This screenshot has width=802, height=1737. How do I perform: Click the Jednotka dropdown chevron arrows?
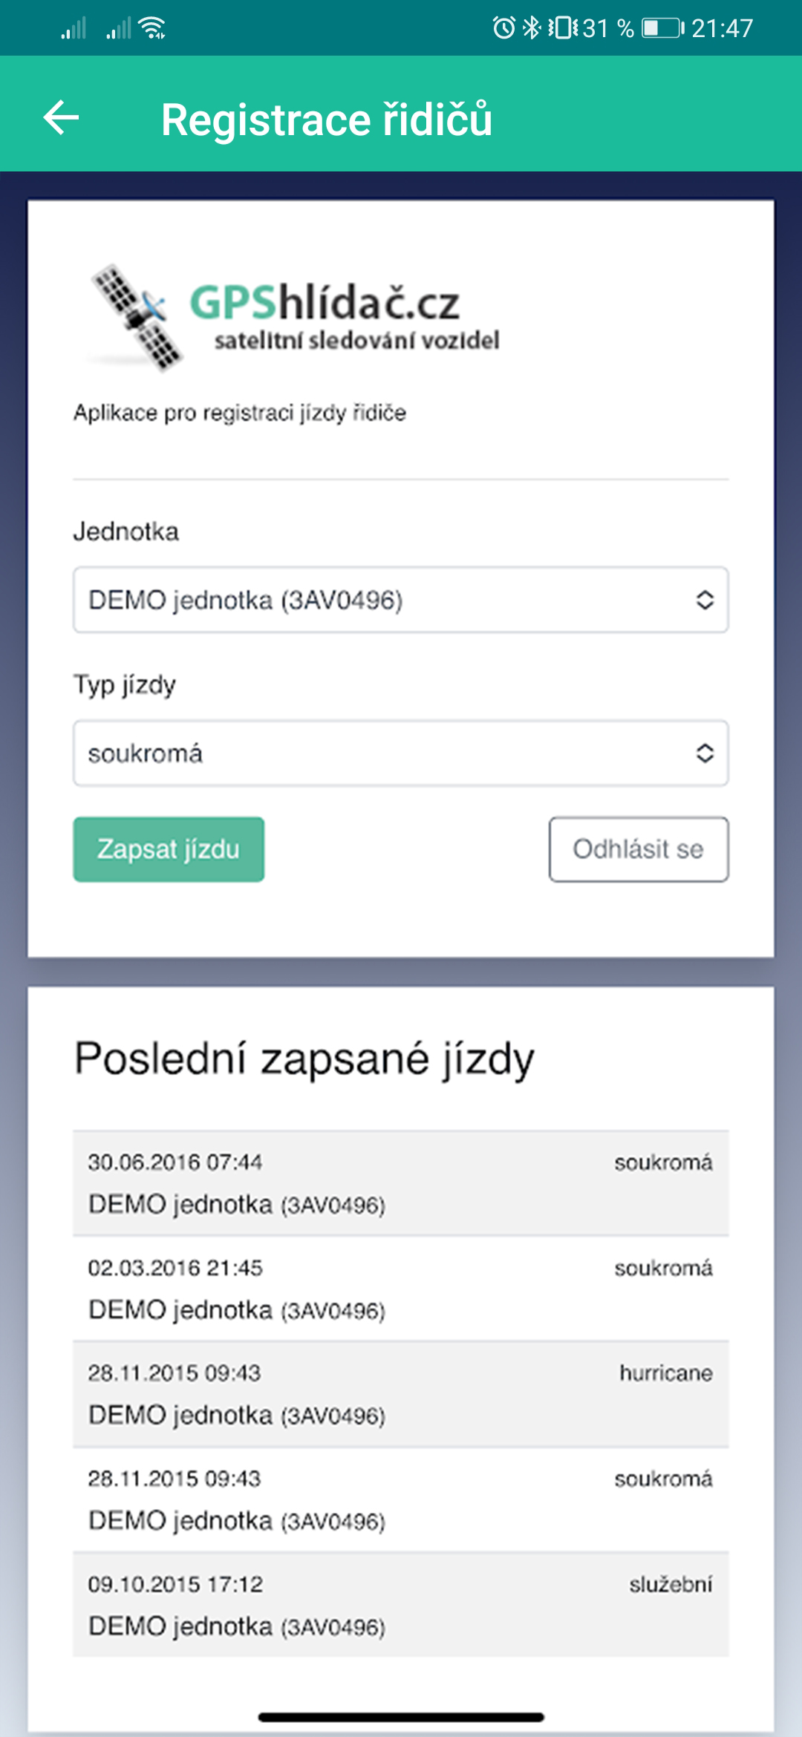pyautogui.click(x=705, y=600)
